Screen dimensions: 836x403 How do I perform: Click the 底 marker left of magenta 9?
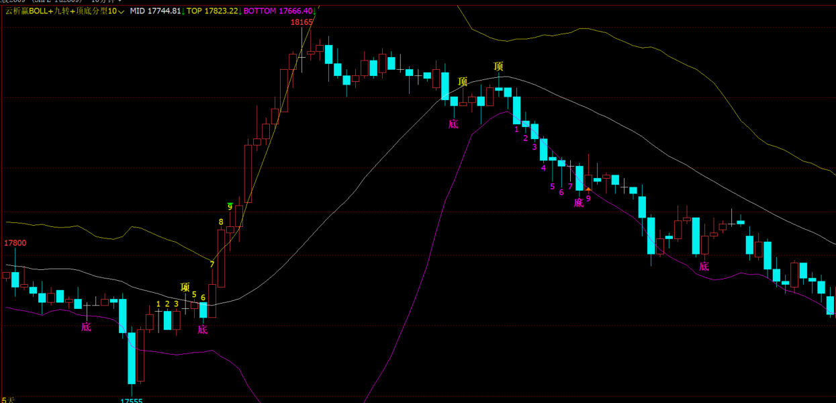579,202
